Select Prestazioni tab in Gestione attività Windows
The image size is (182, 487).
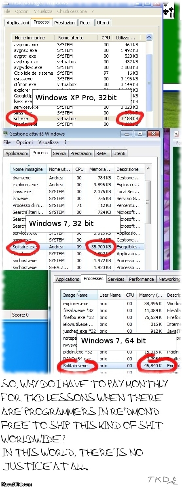tap(81, 153)
